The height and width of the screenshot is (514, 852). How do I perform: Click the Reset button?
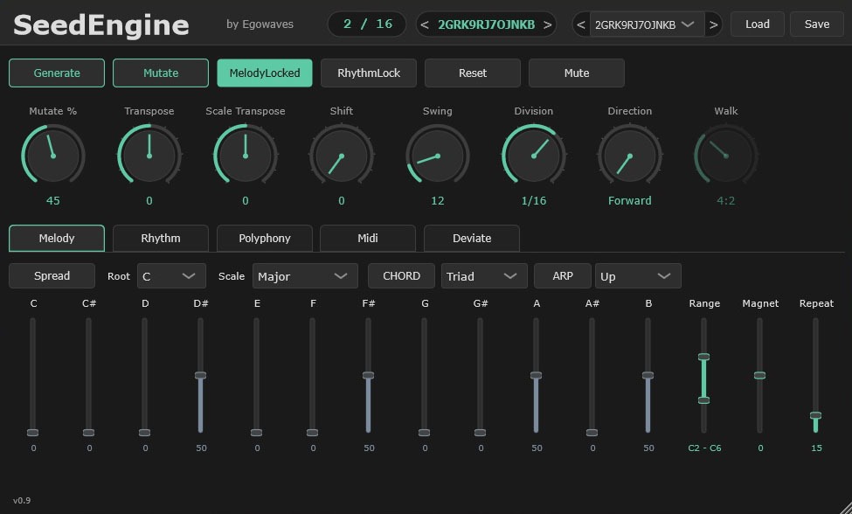[x=472, y=73]
